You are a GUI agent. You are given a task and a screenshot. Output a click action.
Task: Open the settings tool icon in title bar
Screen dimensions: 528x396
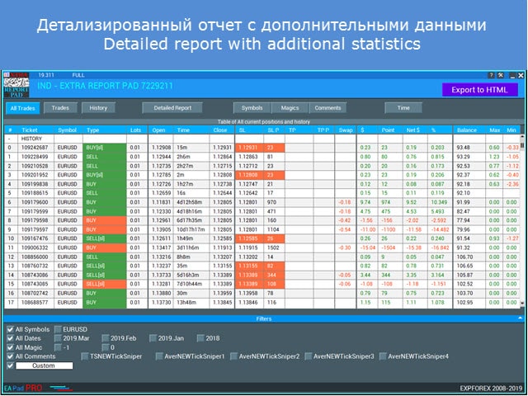click(500, 75)
